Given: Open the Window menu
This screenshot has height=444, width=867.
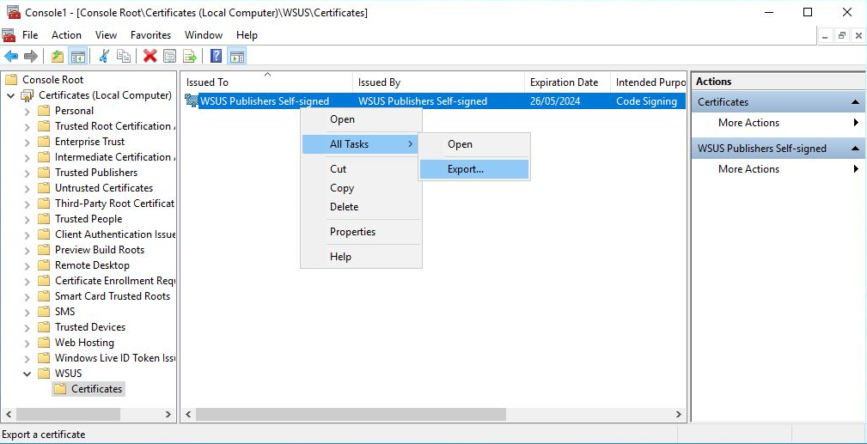Looking at the screenshot, I should (204, 35).
